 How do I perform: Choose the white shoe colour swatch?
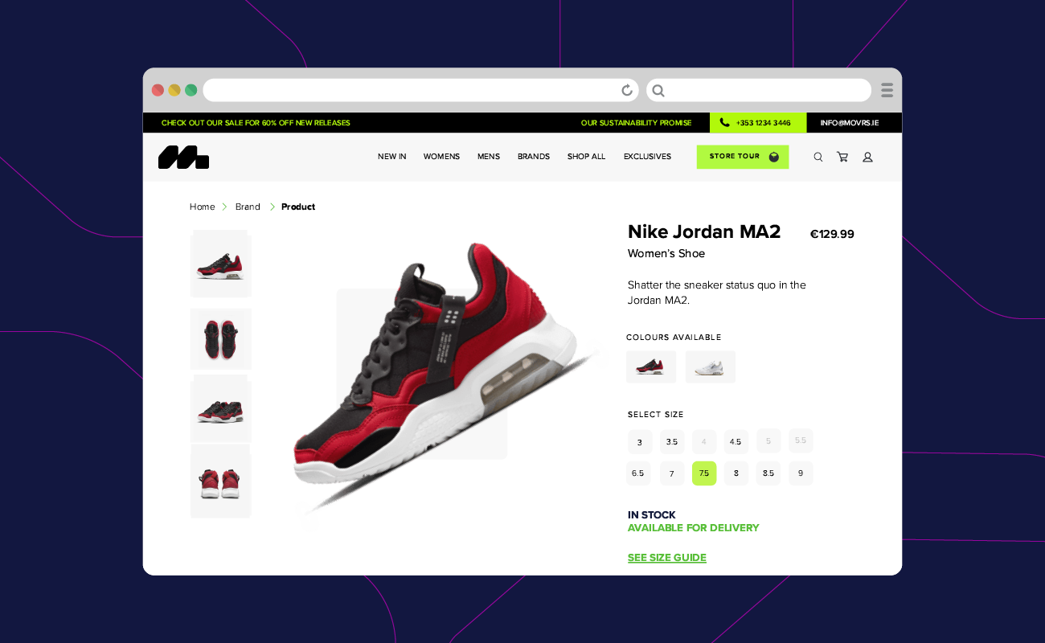click(711, 367)
